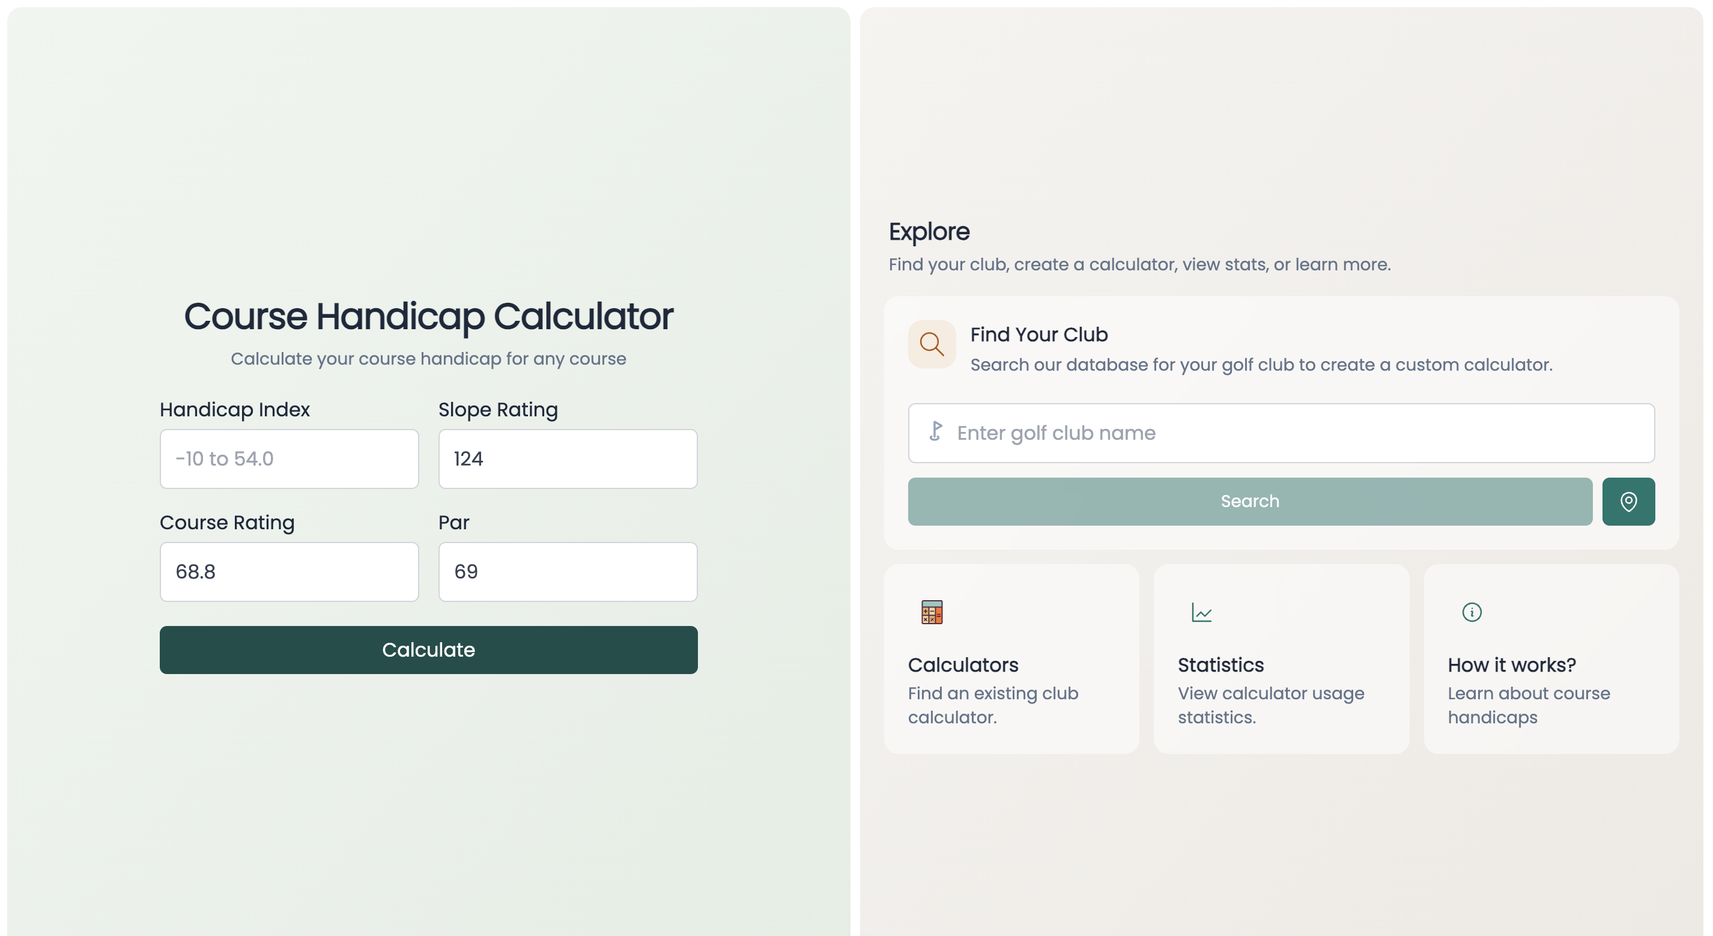Click the line chart Statistics icon
Viewport: 1713px width, 936px height.
click(1201, 612)
